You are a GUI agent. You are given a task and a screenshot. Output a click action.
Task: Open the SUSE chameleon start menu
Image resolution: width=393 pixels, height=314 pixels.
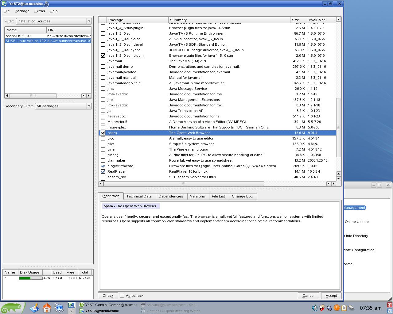click(12, 308)
